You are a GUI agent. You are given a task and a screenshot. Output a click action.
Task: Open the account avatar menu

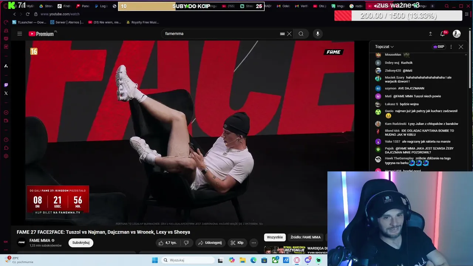point(457,34)
